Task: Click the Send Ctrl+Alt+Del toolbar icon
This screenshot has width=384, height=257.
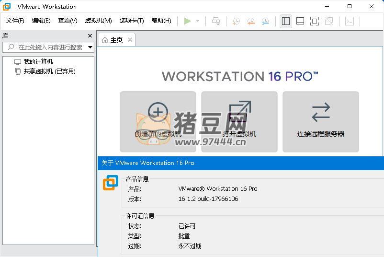Action: click(x=216, y=21)
